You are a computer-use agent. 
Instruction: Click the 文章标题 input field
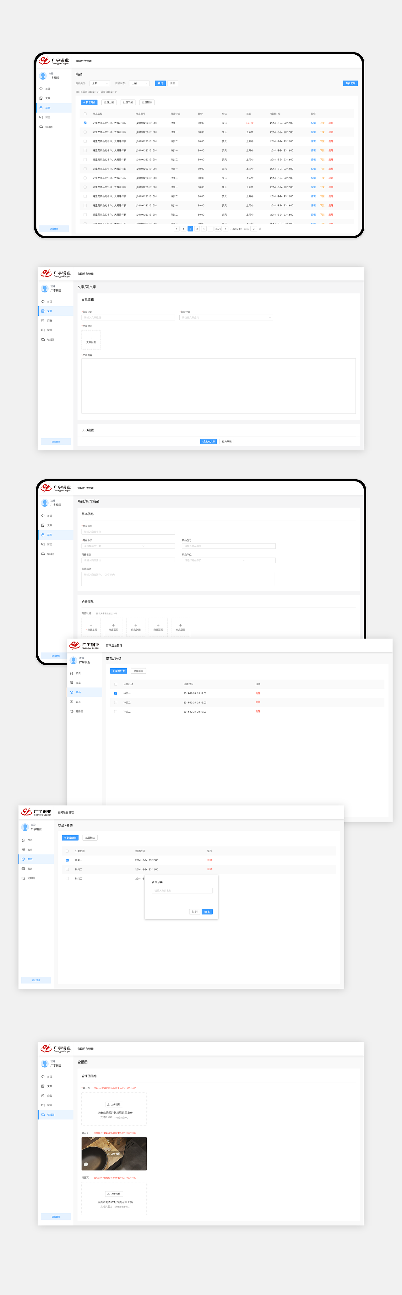(128, 318)
